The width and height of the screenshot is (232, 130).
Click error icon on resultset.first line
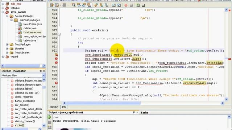(x=56, y=58)
